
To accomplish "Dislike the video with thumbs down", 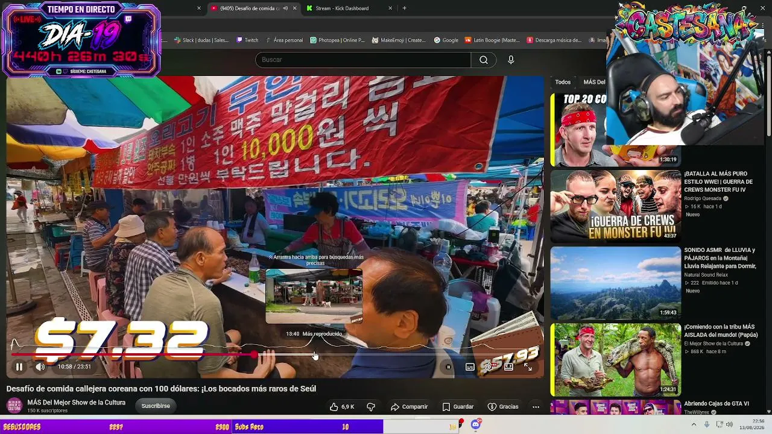I will pos(371,407).
